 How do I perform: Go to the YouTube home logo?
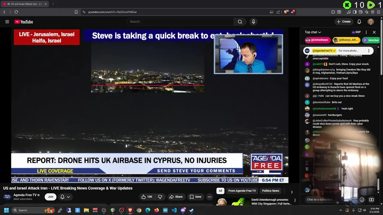[24, 21]
